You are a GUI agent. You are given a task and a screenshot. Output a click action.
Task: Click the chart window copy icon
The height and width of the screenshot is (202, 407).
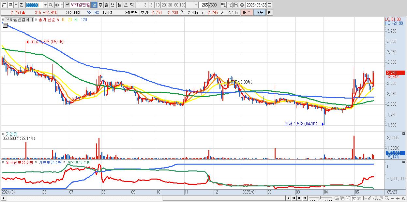(x=381, y=198)
